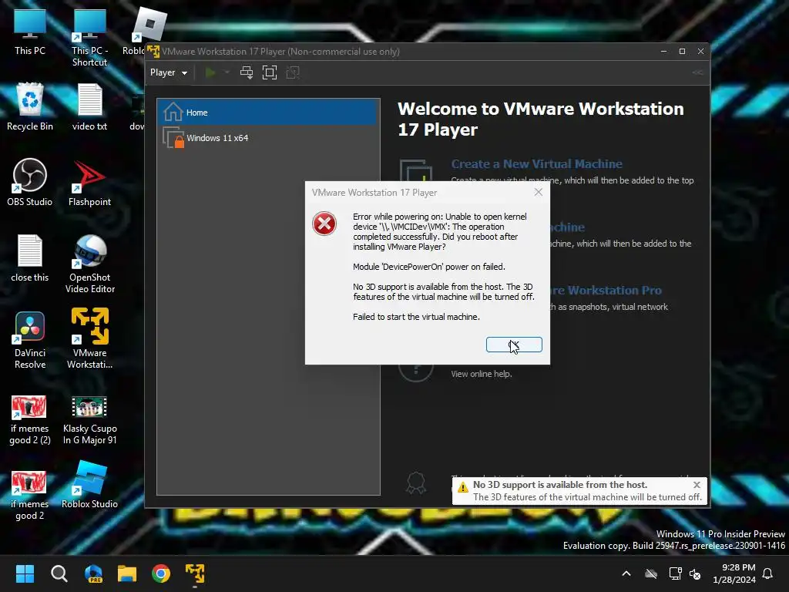Select Home in the VMware library list
Viewport: 789px width, 592px height.
[267, 112]
